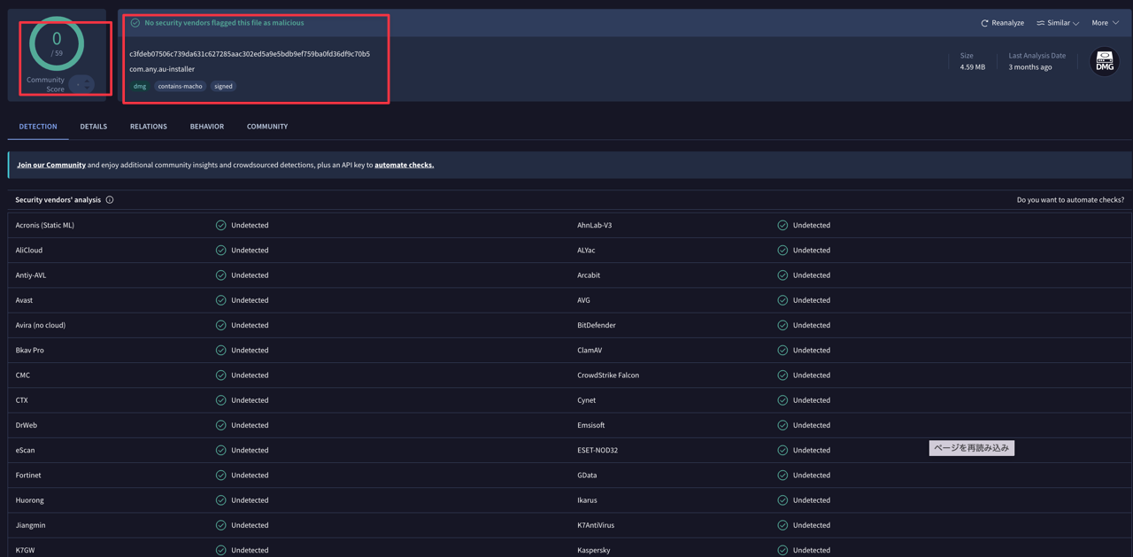Click the 4.59 MB size value
Image resolution: width=1133 pixels, height=557 pixels.
pos(973,67)
